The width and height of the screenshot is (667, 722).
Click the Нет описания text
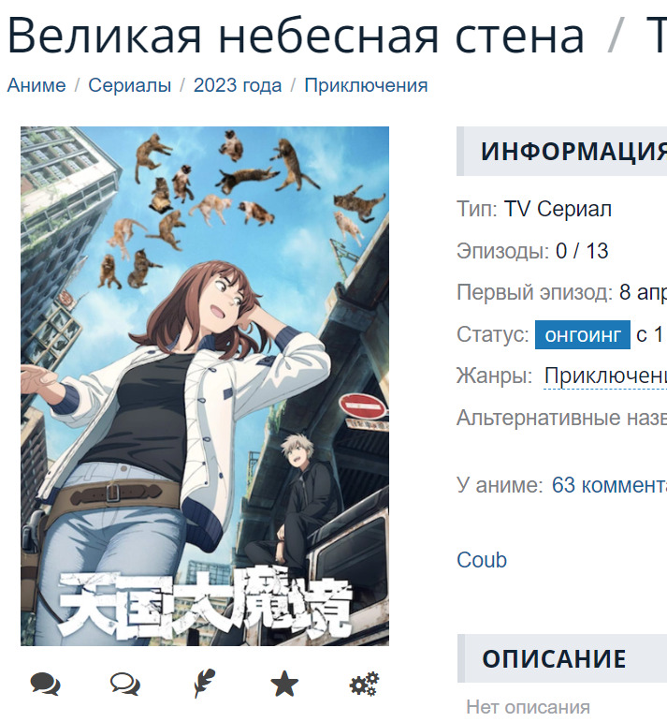click(x=528, y=707)
